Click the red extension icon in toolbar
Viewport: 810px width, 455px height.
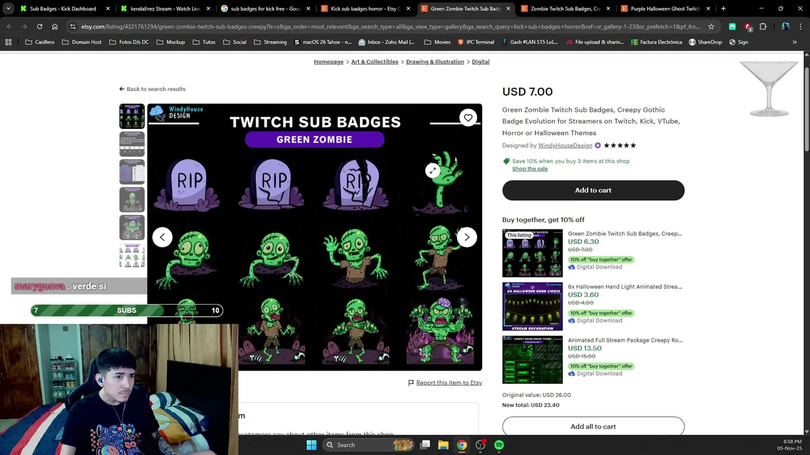tap(747, 27)
